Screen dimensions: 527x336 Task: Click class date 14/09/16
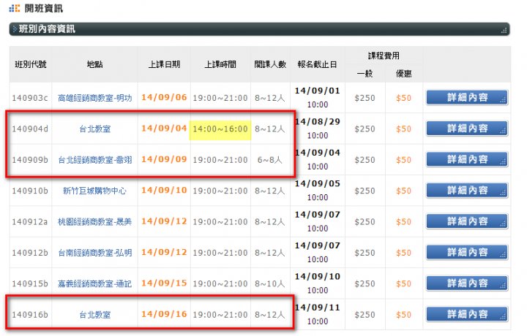(164, 314)
